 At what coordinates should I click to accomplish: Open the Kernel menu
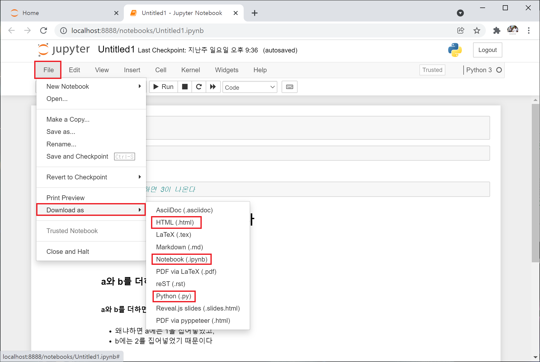coord(190,70)
